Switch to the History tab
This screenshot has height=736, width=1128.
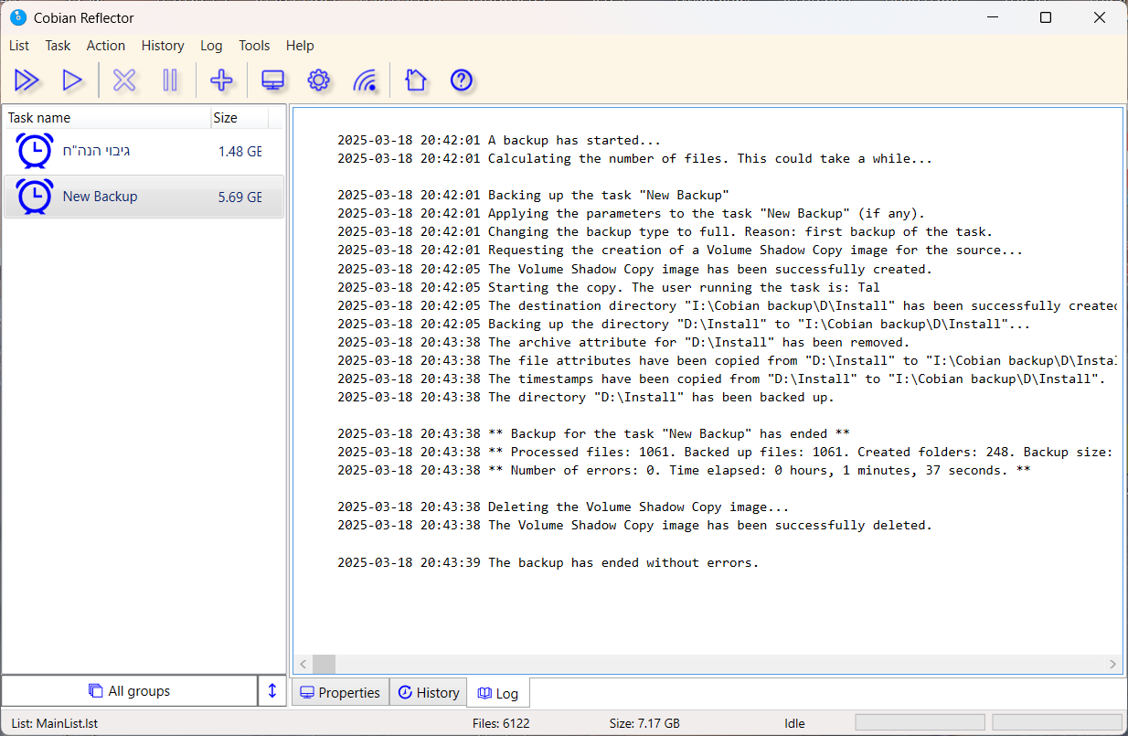[x=428, y=693]
